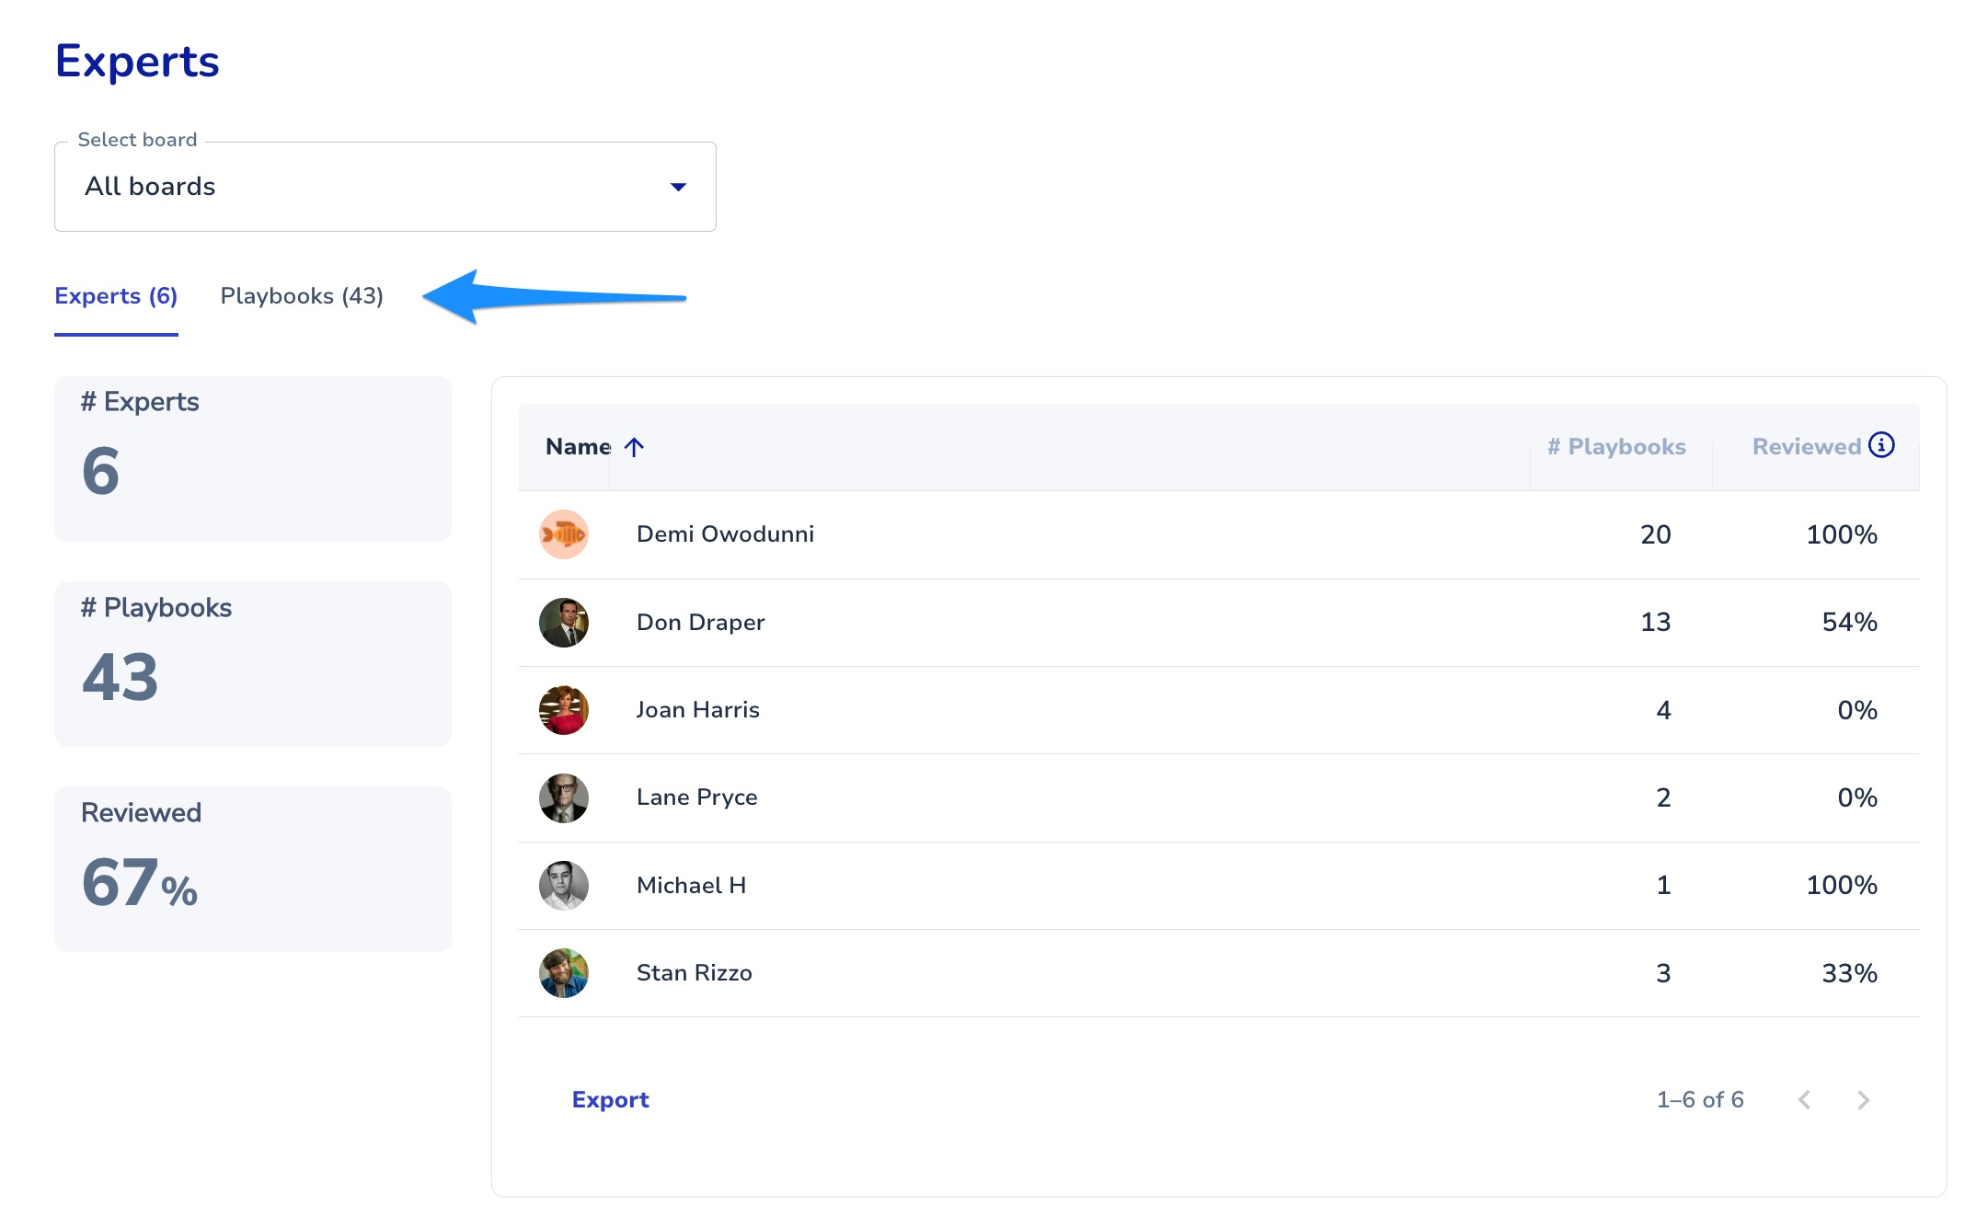The width and height of the screenshot is (1976, 1227).
Task: Sort by Reviewed column header
Action: click(x=1806, y=447)
